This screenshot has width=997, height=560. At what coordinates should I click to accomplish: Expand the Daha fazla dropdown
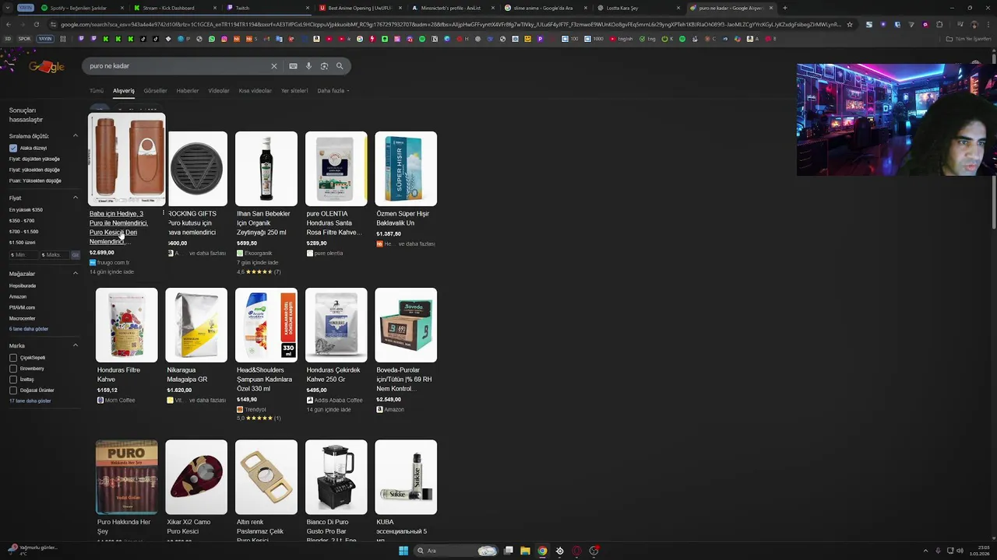(333, 91)
